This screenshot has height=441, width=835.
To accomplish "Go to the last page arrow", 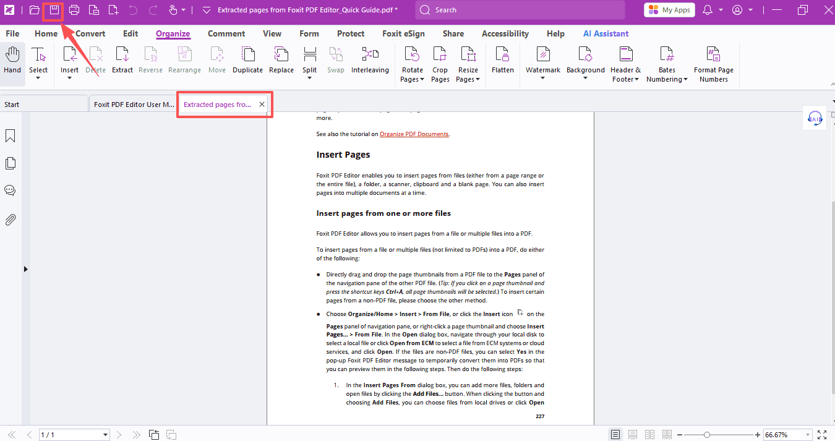I will pyautogui.click(x=136, y=435).
